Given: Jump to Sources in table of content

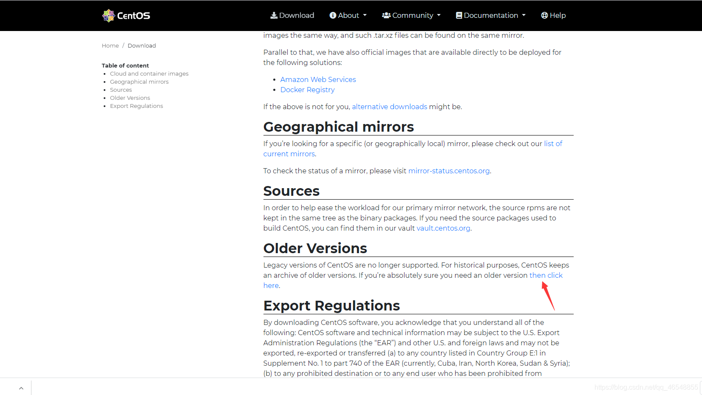Looking at the screenshot, I should [x=121, y=90].
